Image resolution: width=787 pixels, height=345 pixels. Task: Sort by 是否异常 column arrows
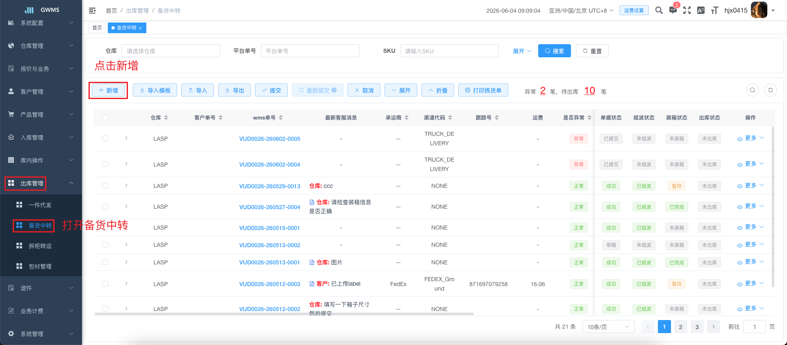pyautogui.click(x=589, y=117)
